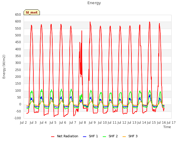189x142 pixels.
Task: Click the Energy (W/m2) y-axis label
Action: 4,67
